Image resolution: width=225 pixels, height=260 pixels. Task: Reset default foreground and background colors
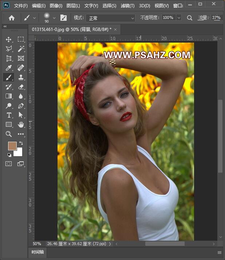[9, 155]
